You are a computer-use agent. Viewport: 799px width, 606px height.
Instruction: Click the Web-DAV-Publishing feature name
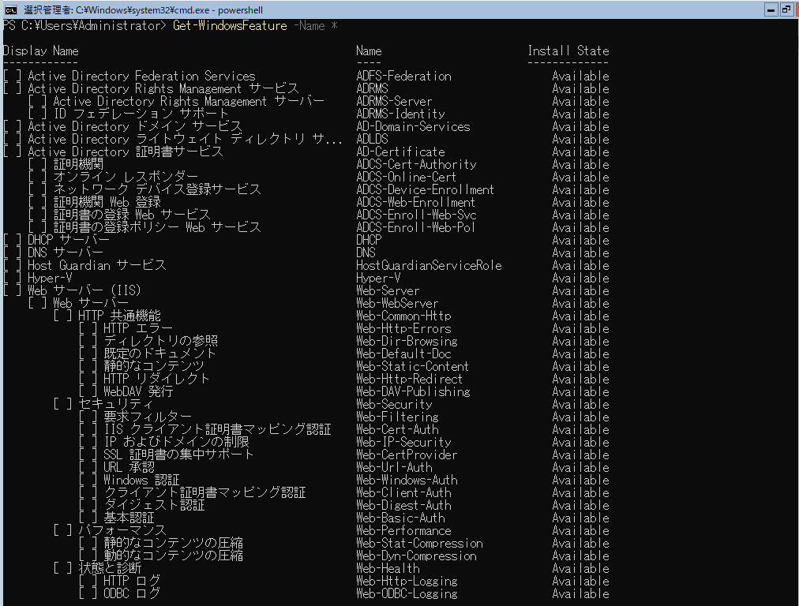coord(413,391)
